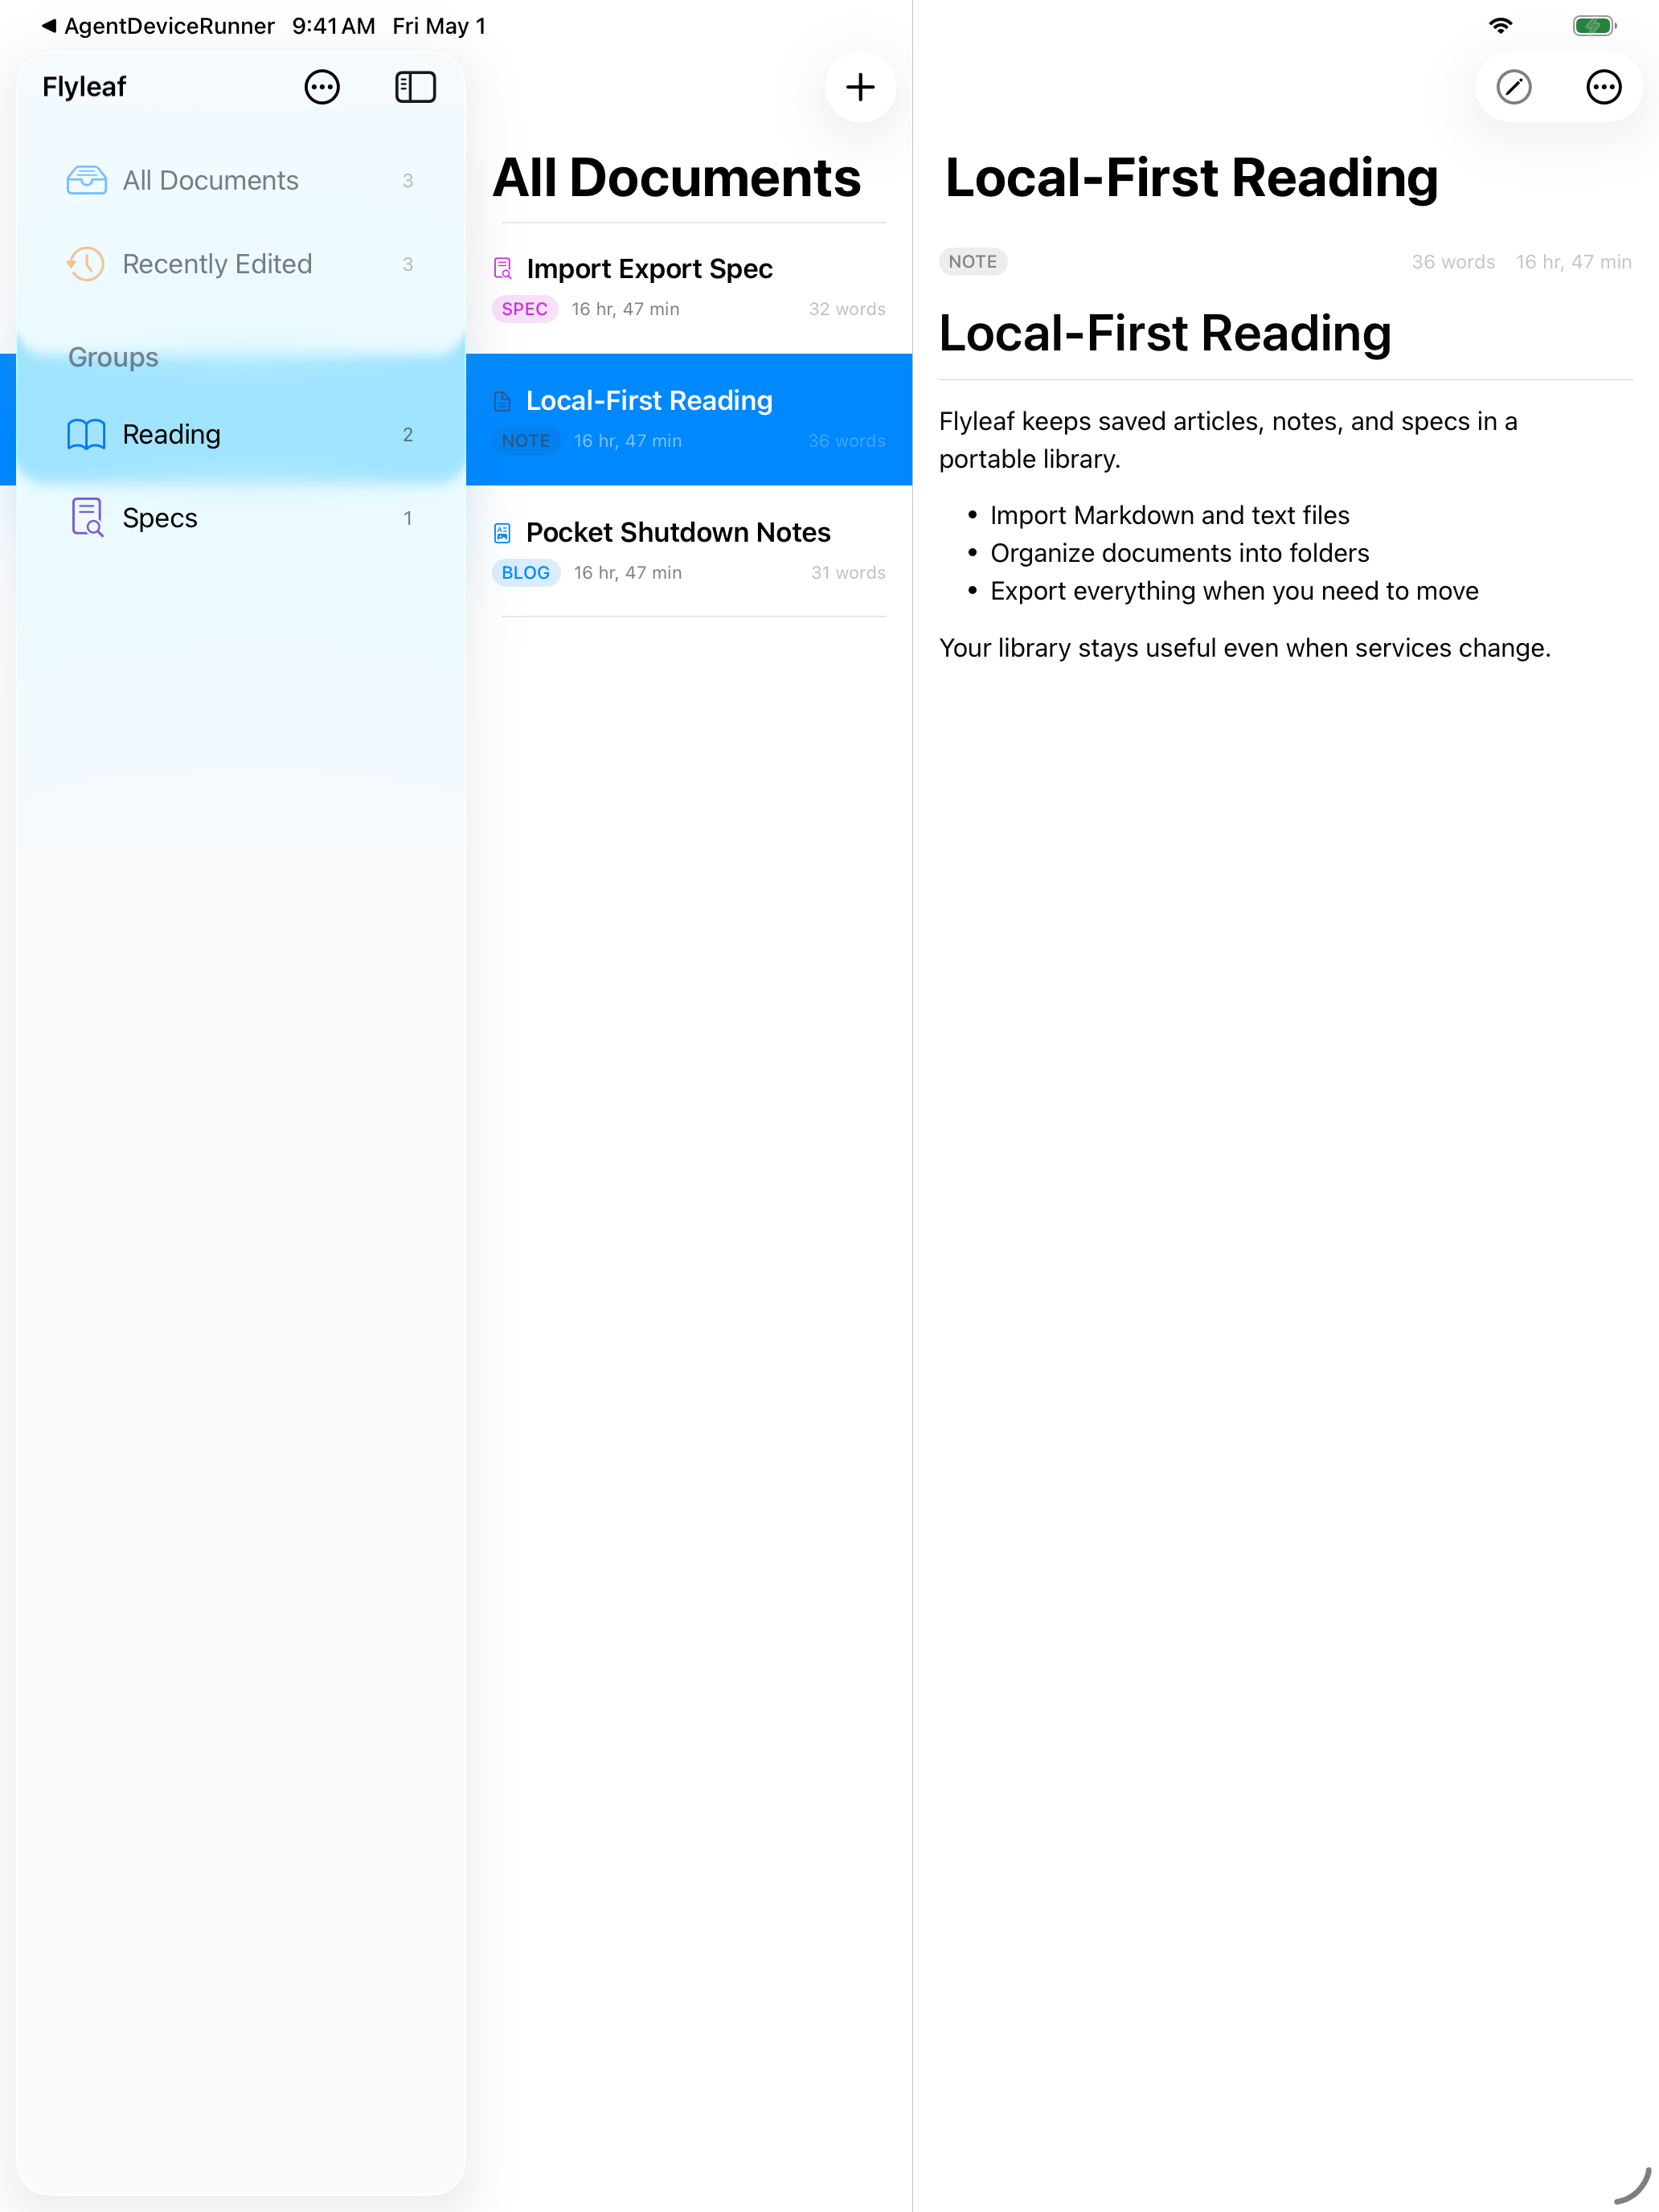The image size is (1659, 2212).
Task: Open the Specs group
Action: (241, 518)
